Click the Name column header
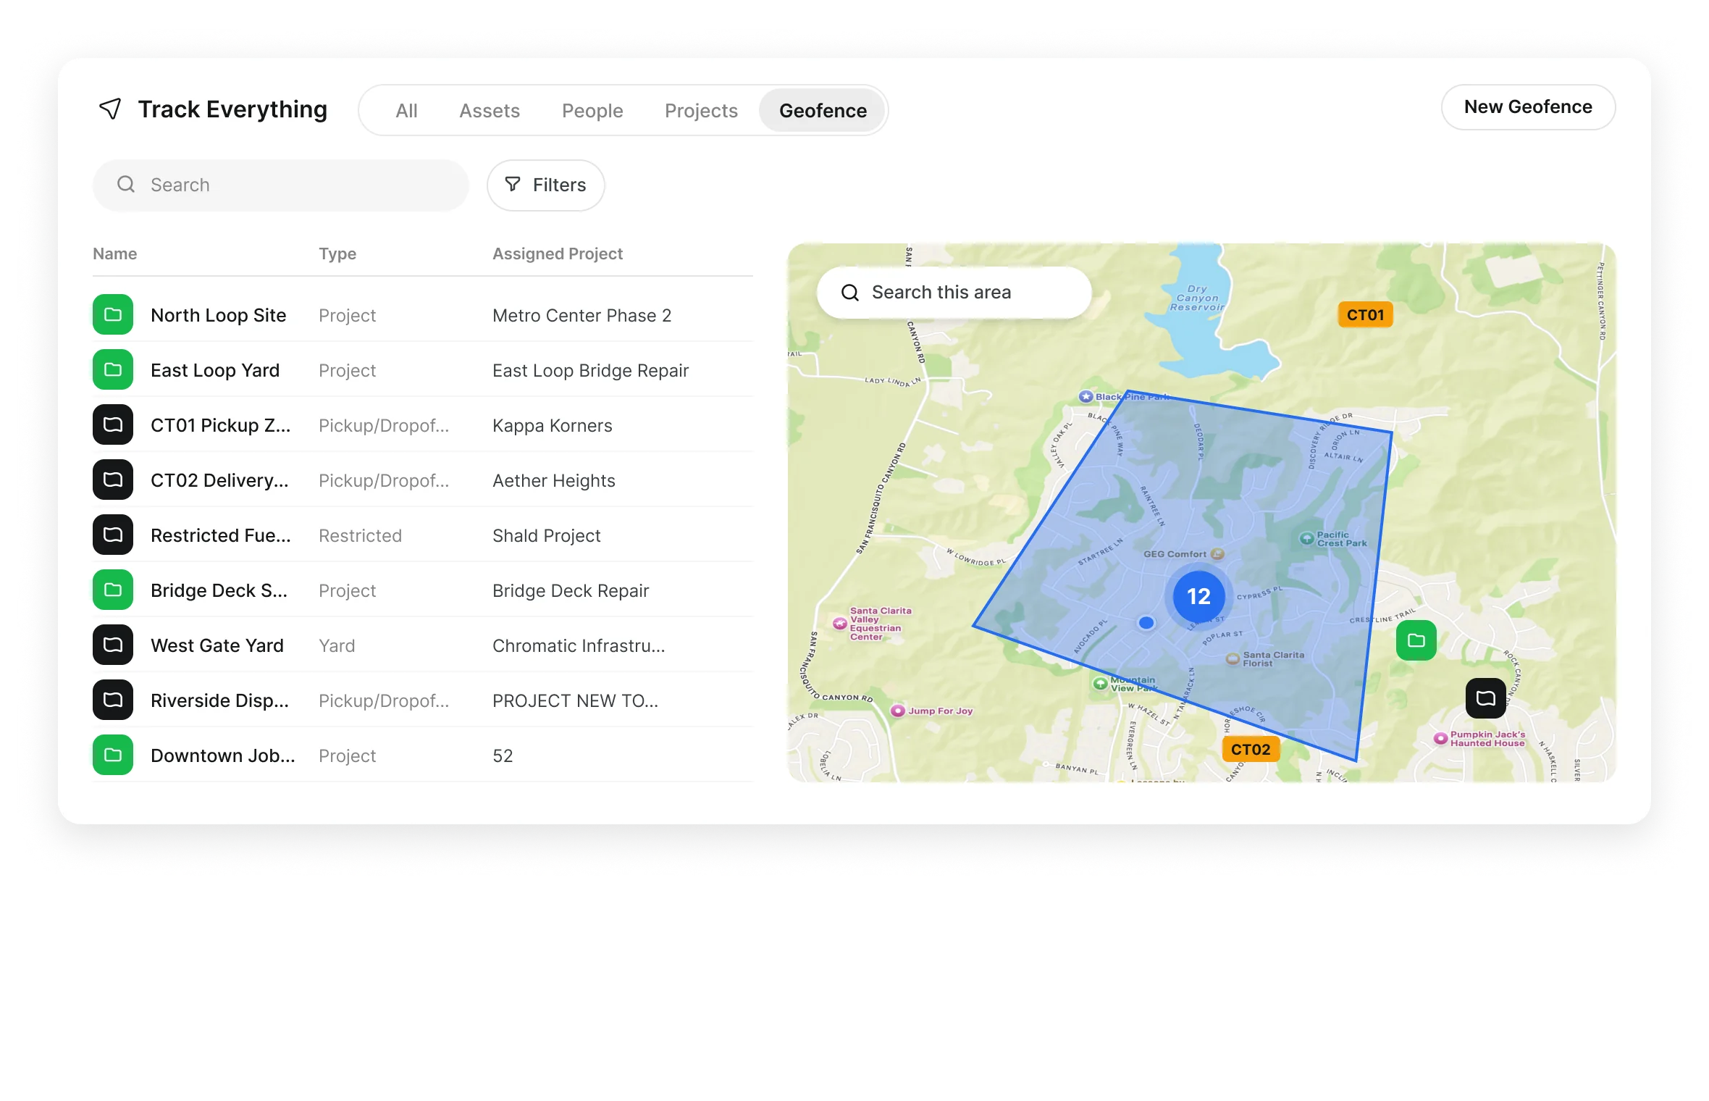This screenshot has height=1101, width=1709. [115, 254]
